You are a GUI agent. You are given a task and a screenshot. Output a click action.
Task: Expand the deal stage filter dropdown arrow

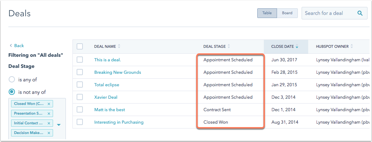59,125
